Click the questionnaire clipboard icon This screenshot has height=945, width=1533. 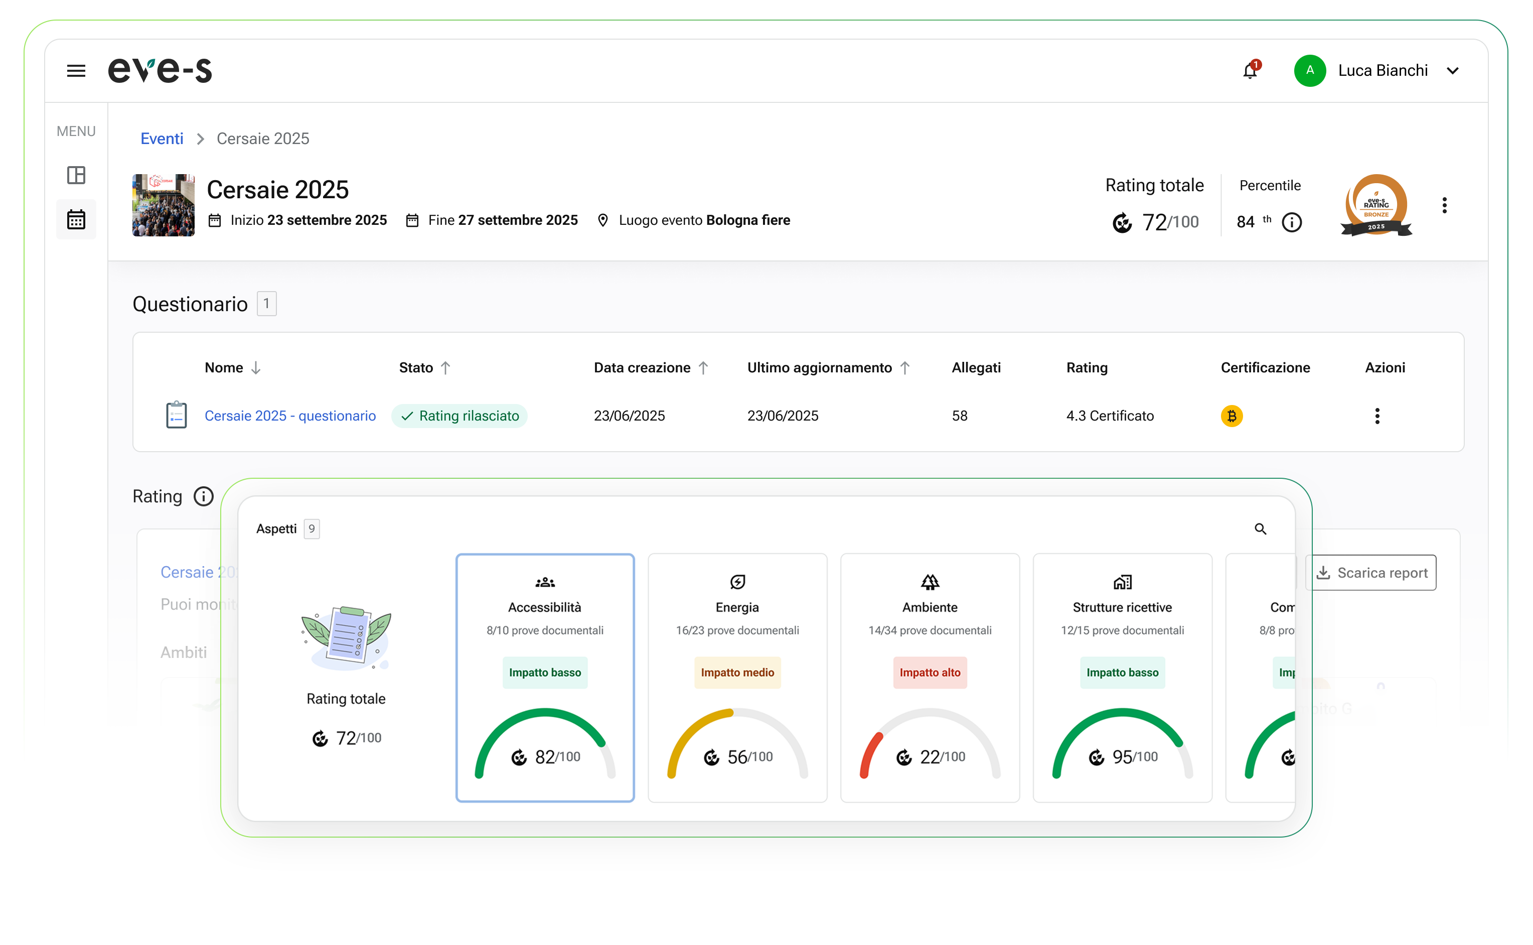pyautogui.click(x=177, y=415)
